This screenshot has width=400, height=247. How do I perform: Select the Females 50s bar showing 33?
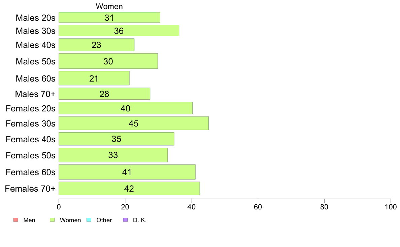113,155
